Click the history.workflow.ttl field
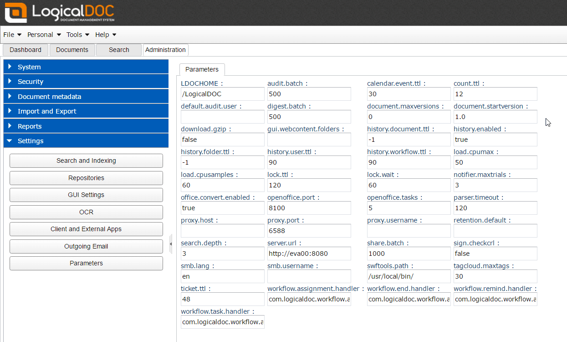Image resolution: width=567 pixels, height=342 pixels. pyautogui.click(x=409, y=162)
